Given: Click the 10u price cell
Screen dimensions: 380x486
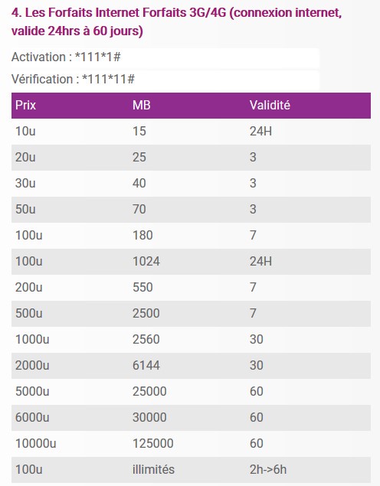Looking at the screenshot, I should [25, 132].
